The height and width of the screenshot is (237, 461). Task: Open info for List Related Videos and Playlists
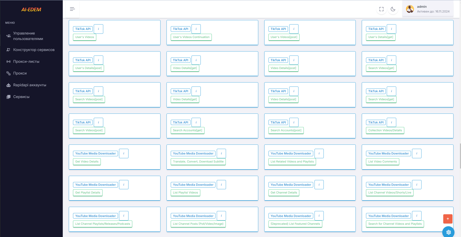point(319,153)
